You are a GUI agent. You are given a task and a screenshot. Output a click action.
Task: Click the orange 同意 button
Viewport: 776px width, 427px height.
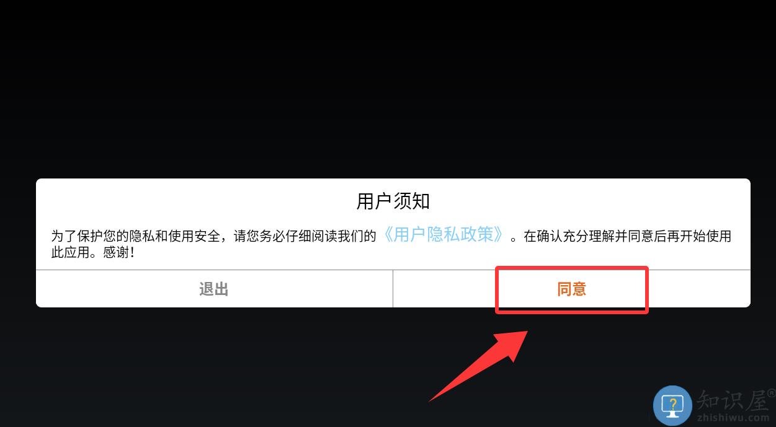tap(571, 289)
